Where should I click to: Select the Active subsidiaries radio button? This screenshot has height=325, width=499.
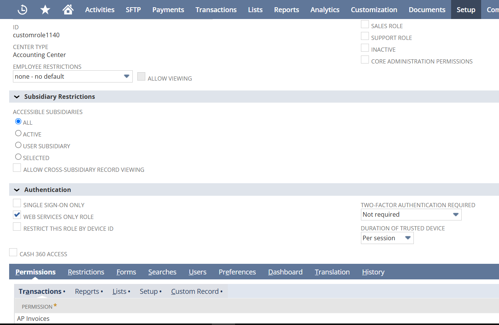tap(18, 133)
